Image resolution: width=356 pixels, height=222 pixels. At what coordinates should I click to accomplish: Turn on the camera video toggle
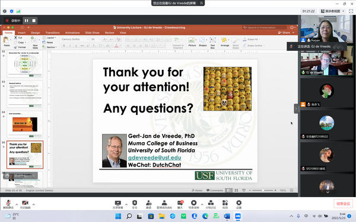(x=25, y=204)
